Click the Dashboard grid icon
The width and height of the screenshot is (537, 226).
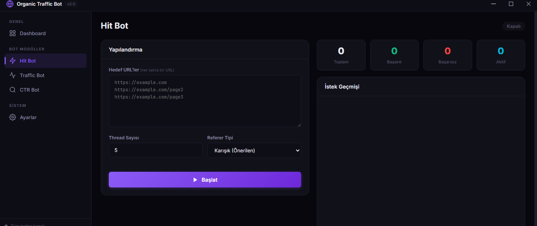click(13, 33)
